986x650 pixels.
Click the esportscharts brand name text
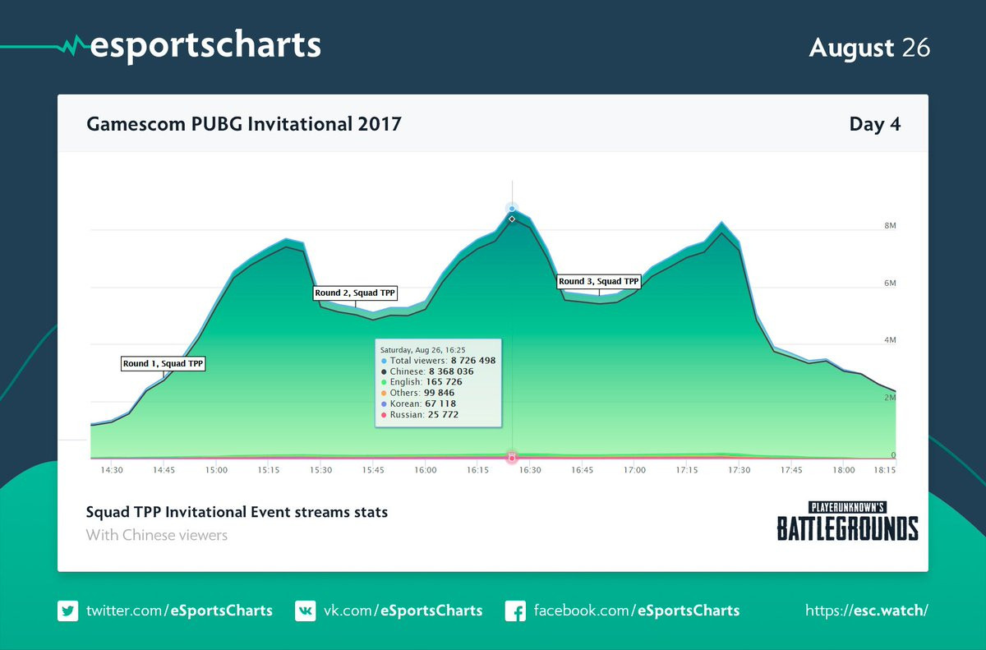click(x=205, y=45)
